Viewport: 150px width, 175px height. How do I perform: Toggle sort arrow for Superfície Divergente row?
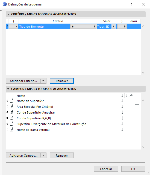pos(122,124)
